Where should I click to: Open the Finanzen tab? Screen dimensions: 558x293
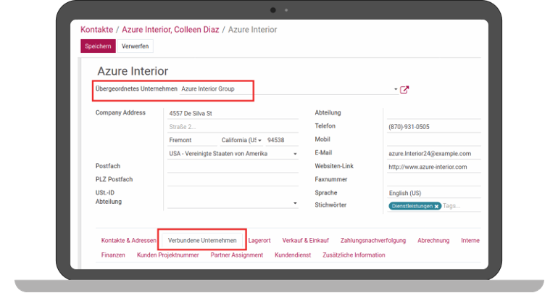[113, 255]
